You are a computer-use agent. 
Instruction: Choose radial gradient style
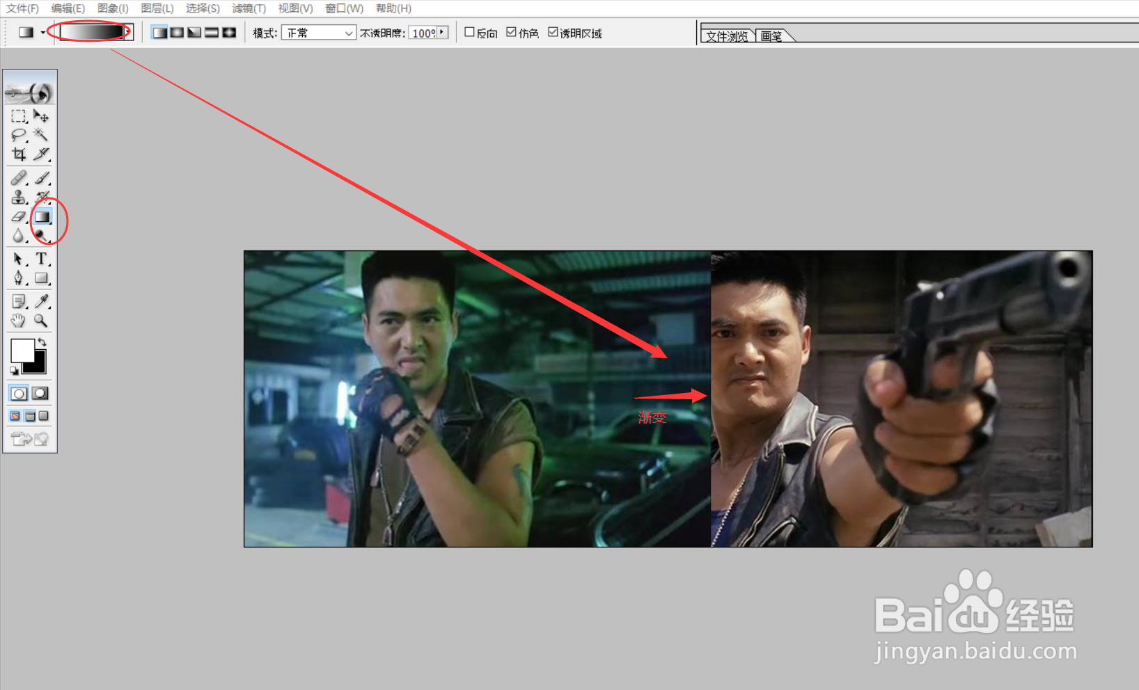(x=177, y=33)
